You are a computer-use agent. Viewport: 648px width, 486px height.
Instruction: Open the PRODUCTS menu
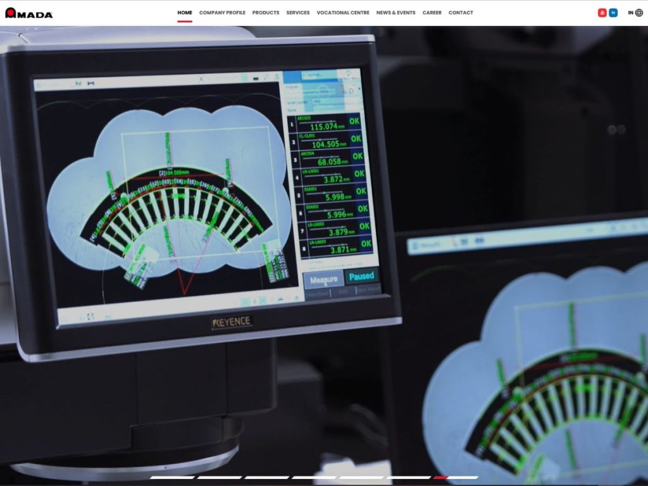pyautogui.click(x=266, y=13)
